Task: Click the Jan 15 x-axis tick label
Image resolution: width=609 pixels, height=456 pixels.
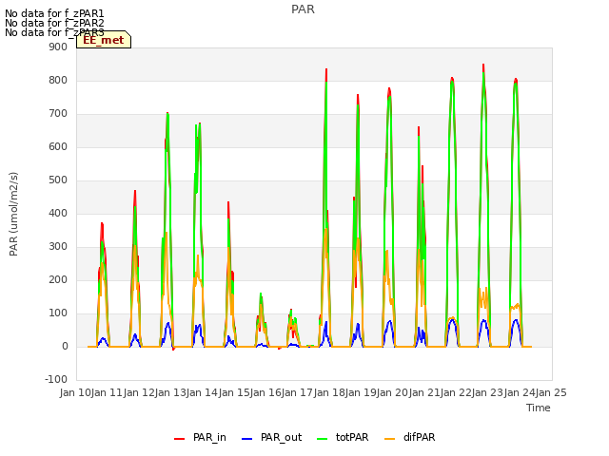Action: tap(234, 392)
